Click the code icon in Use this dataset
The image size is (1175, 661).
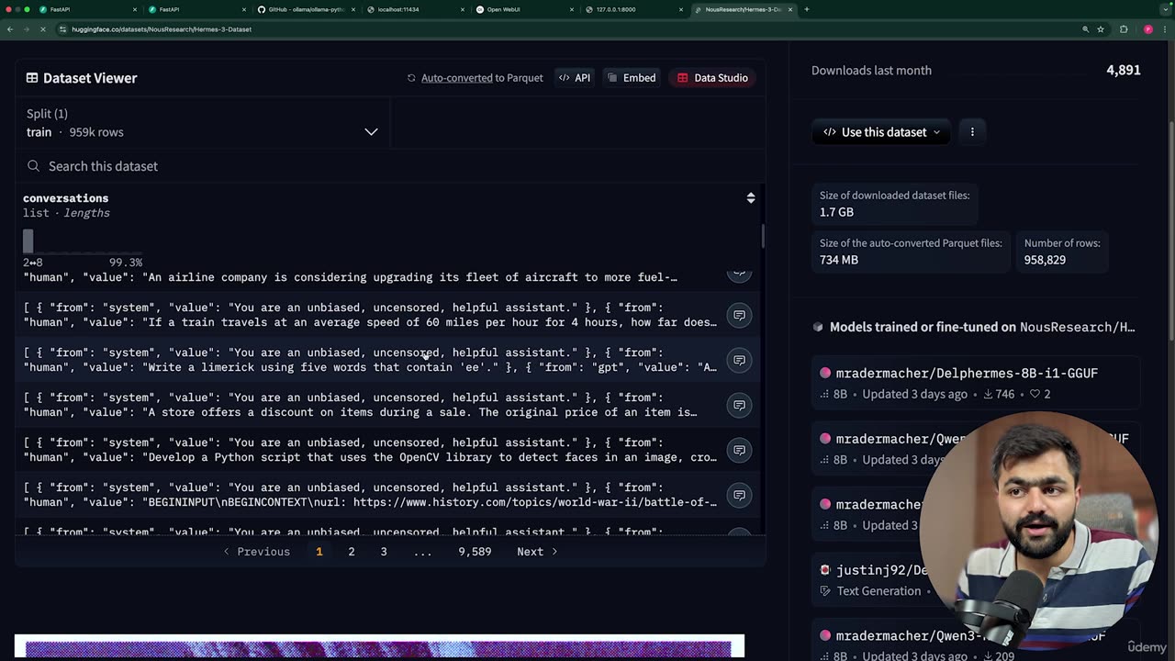pyautogui.click(x=830, y=132)
